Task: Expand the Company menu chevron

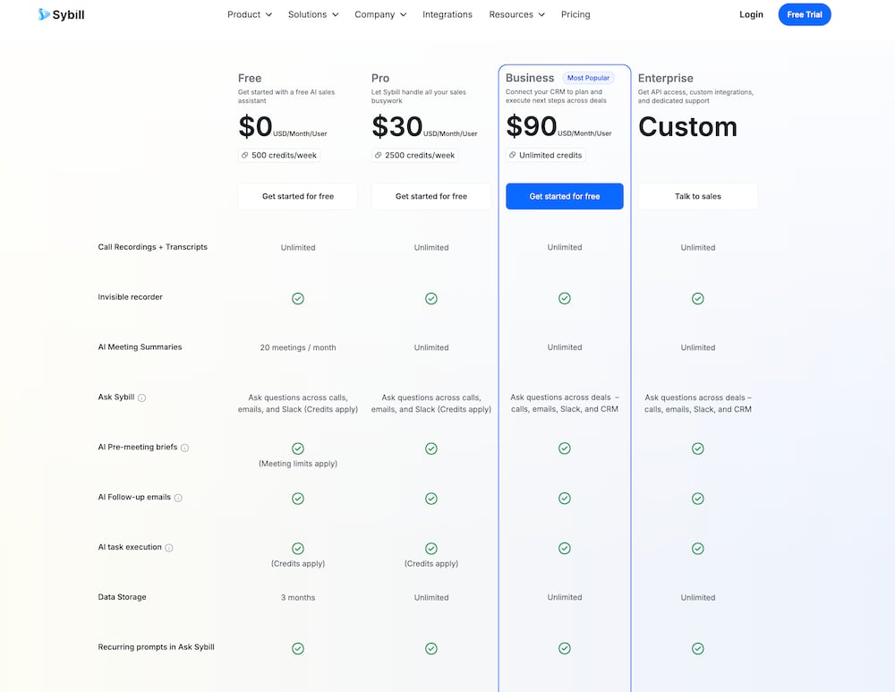Action: pos(403,15)
